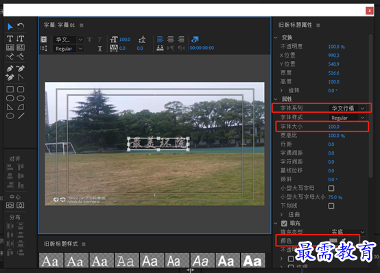The width and height of the screenshot is (380, 273).
Task: Select the Vertical Area Type tool
Action: pyautogui.click(x=21, y=47)
